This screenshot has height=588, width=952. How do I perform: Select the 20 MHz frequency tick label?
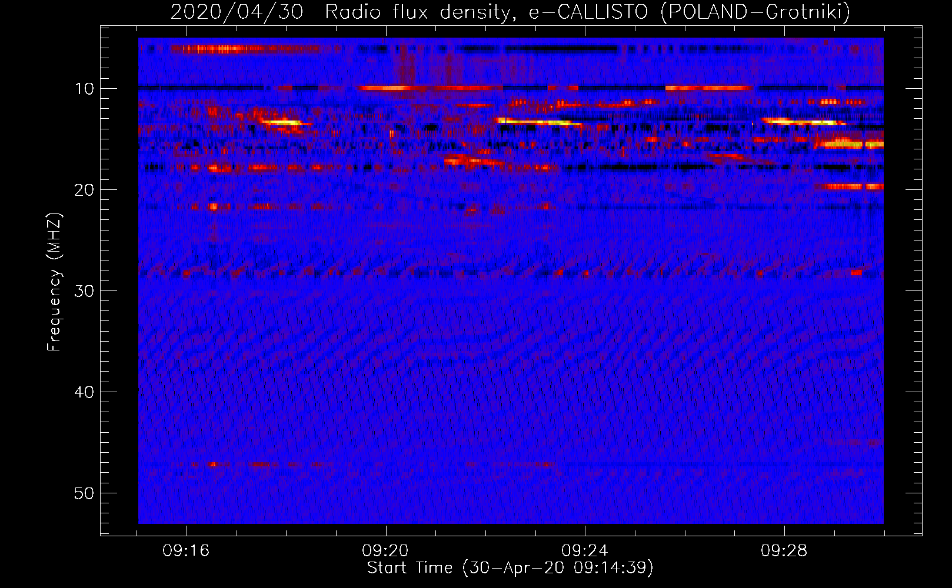[85, 190]
